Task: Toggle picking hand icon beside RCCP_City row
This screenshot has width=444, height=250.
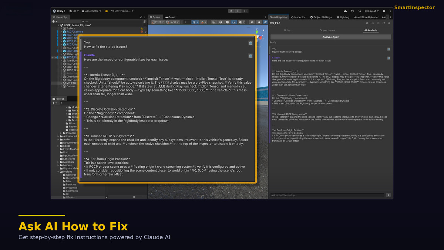Action: (55, 57)
